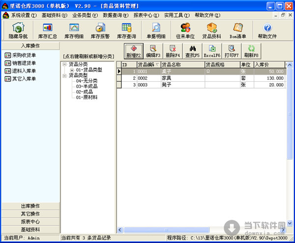Open 其它入库单 in sidebar
The height and width of the screenshot is (243, 295).
[20, 79]
